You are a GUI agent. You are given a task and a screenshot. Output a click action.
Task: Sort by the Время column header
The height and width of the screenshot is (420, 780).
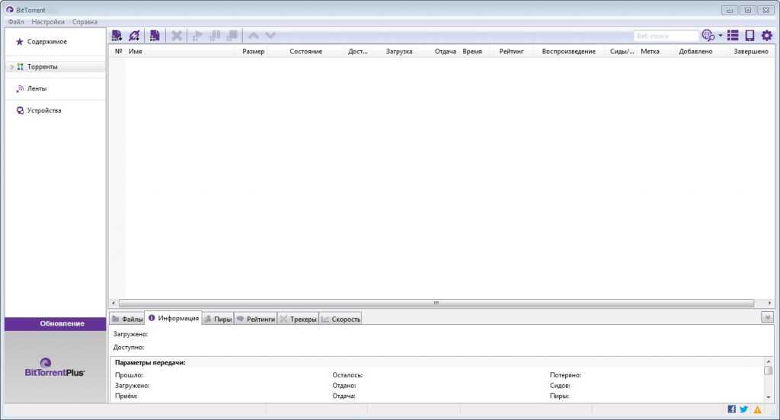(x=472, y=51)
